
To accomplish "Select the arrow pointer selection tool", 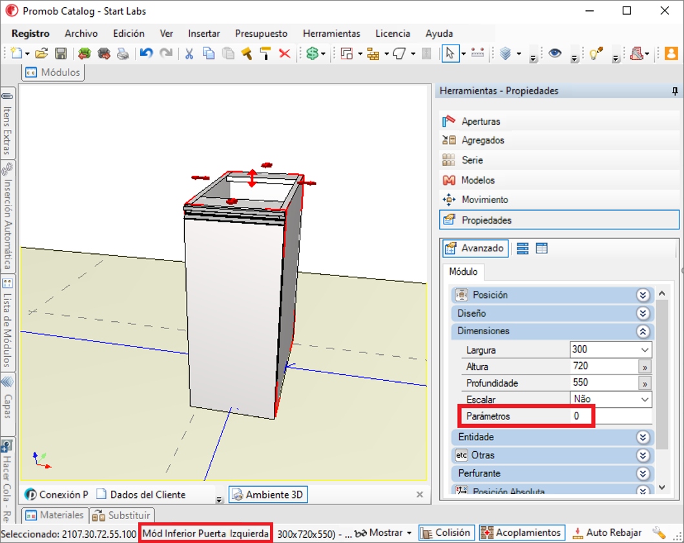I will (x=450, y=53).
